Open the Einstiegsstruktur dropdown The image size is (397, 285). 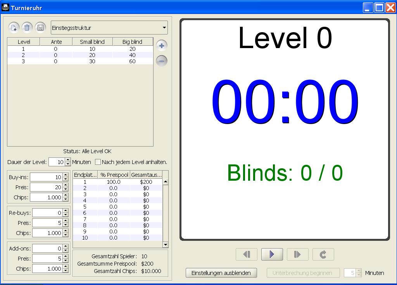pos(109,28)
